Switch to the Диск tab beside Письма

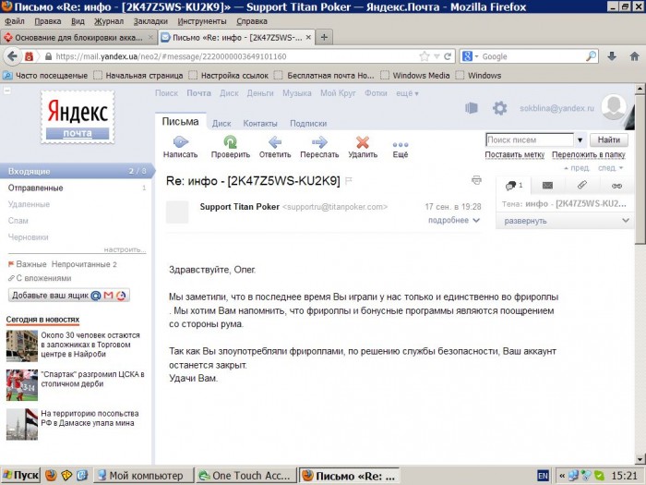[221, 123]
